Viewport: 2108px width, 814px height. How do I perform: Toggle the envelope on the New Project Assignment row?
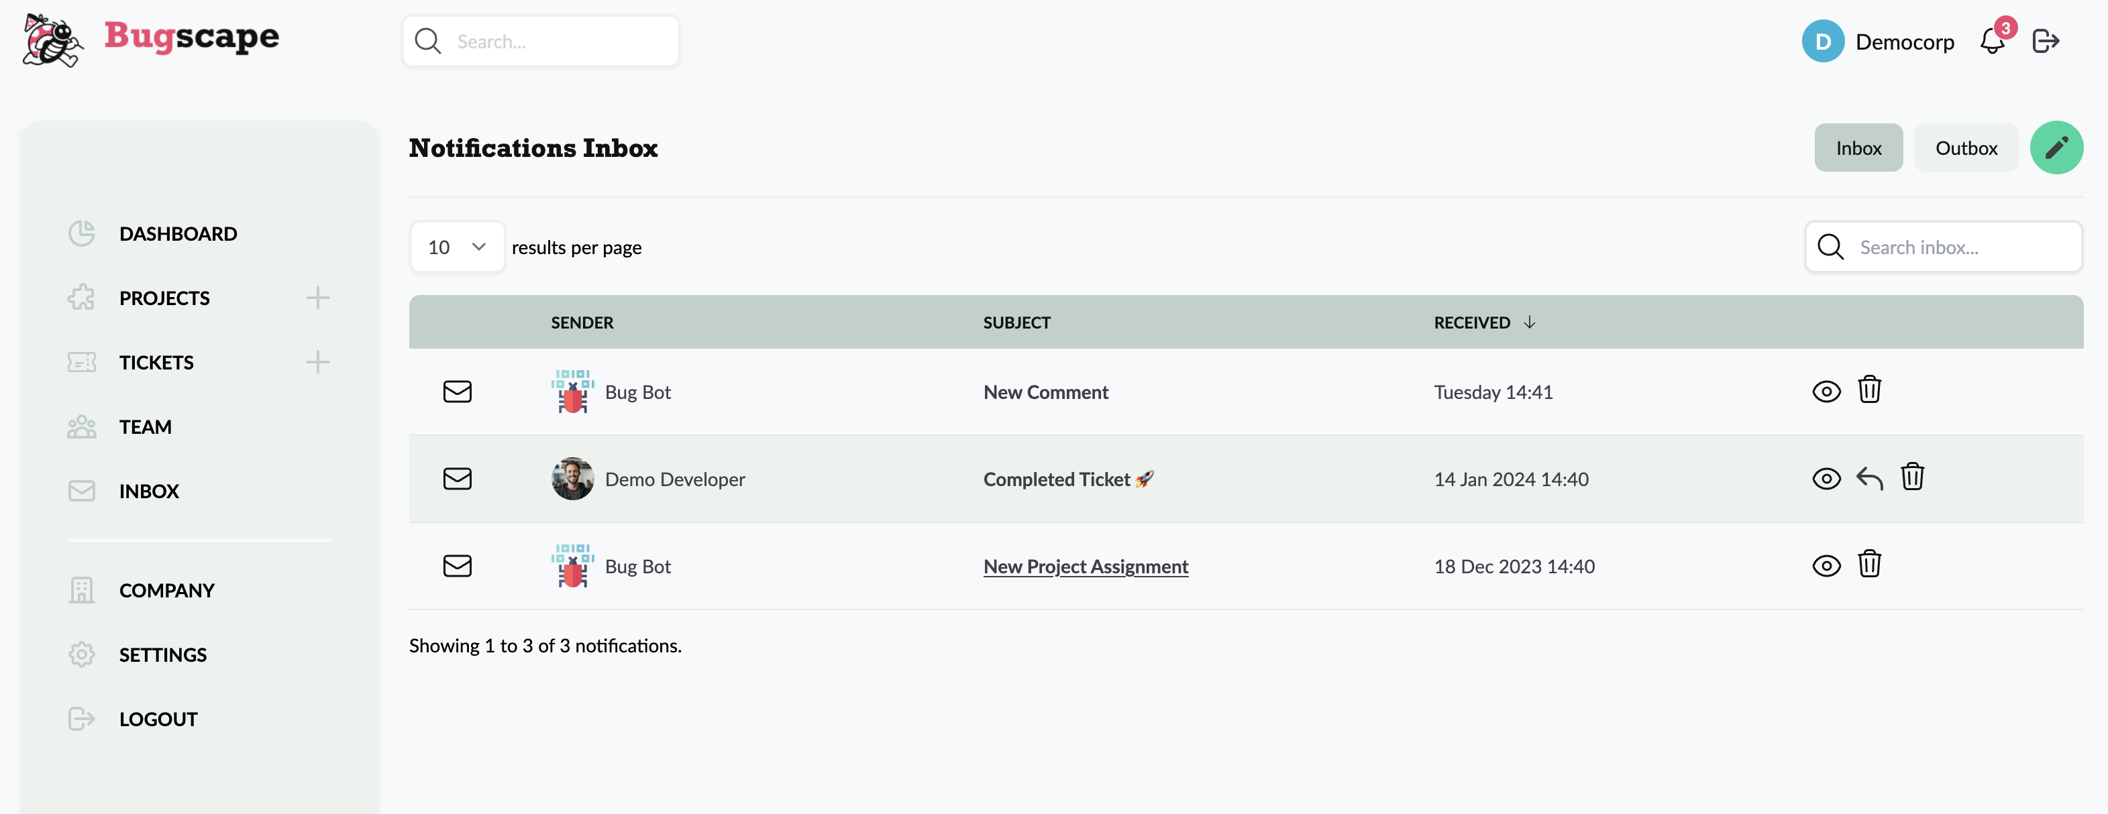coord(457,565)
